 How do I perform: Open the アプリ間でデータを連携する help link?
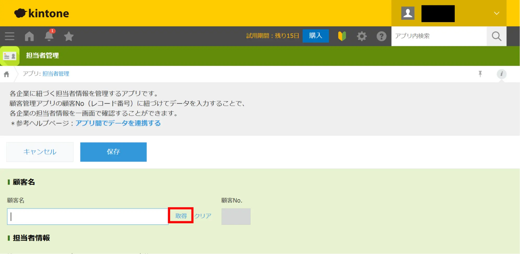coord(118,123)
